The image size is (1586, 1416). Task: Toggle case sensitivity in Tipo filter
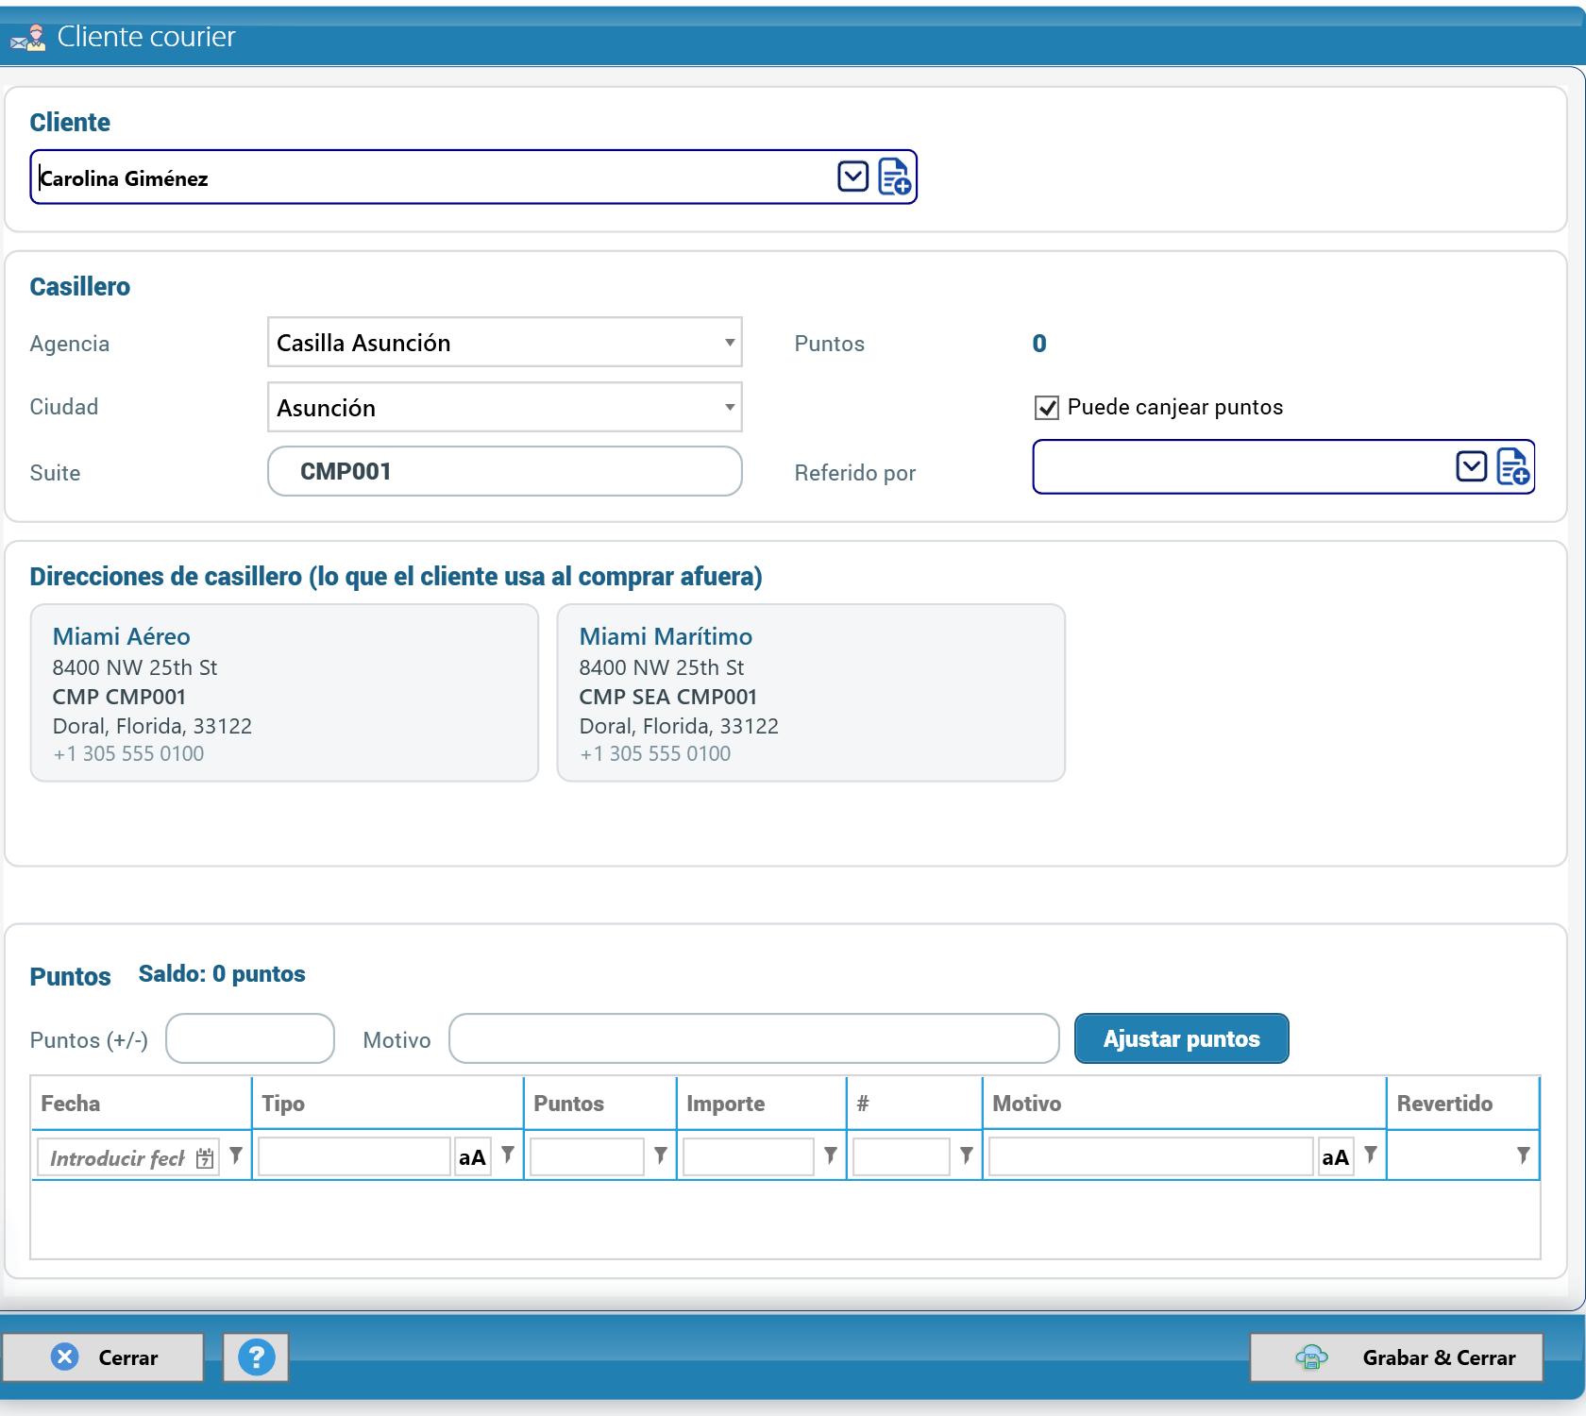click(472, 1157)
